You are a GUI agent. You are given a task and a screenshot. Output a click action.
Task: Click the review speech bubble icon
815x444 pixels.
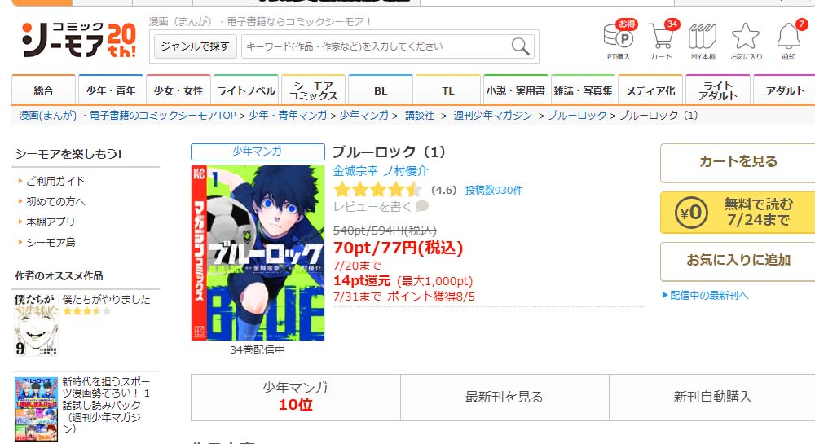coord(422,206)
